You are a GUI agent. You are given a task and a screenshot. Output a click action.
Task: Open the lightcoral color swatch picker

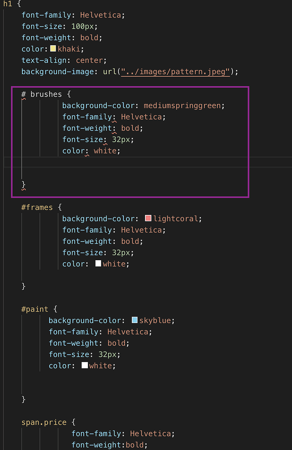[148, 218]
